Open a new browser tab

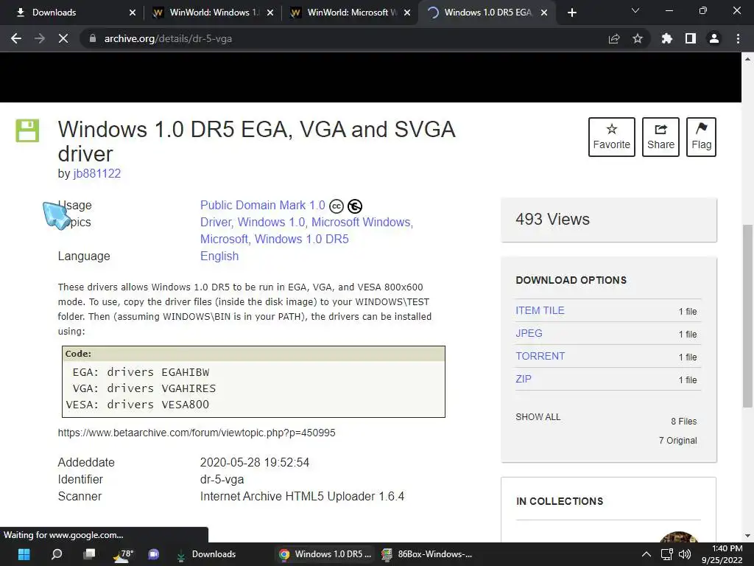coord(571,13)
